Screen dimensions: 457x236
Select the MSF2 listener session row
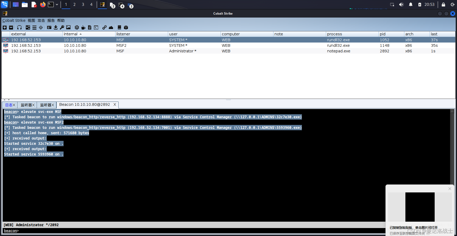(x=228, y=45)
